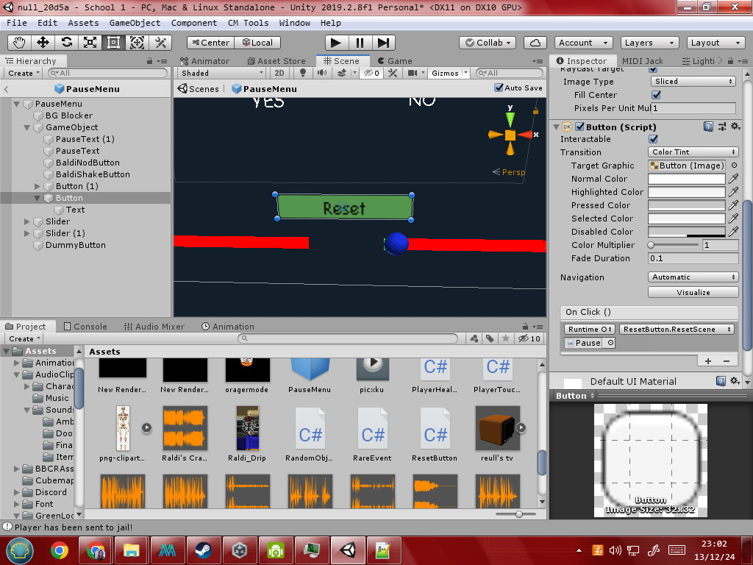Image resolution: width=753 pixels, height=565 pixels.
Task: Select the Rect Transform tool
Action: pyautogui.click(x=113, y=43)
